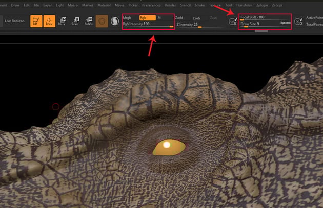323x208 pixels.
Task: Click the half-shaded material sphere icon
Action: (115, 21)
